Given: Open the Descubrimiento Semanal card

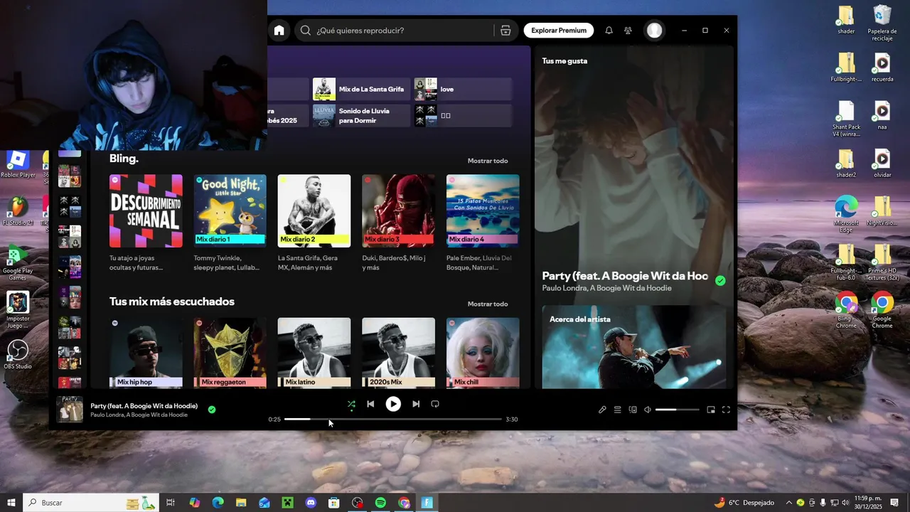Looking at the screenshot, I should [x=146, y=223].
